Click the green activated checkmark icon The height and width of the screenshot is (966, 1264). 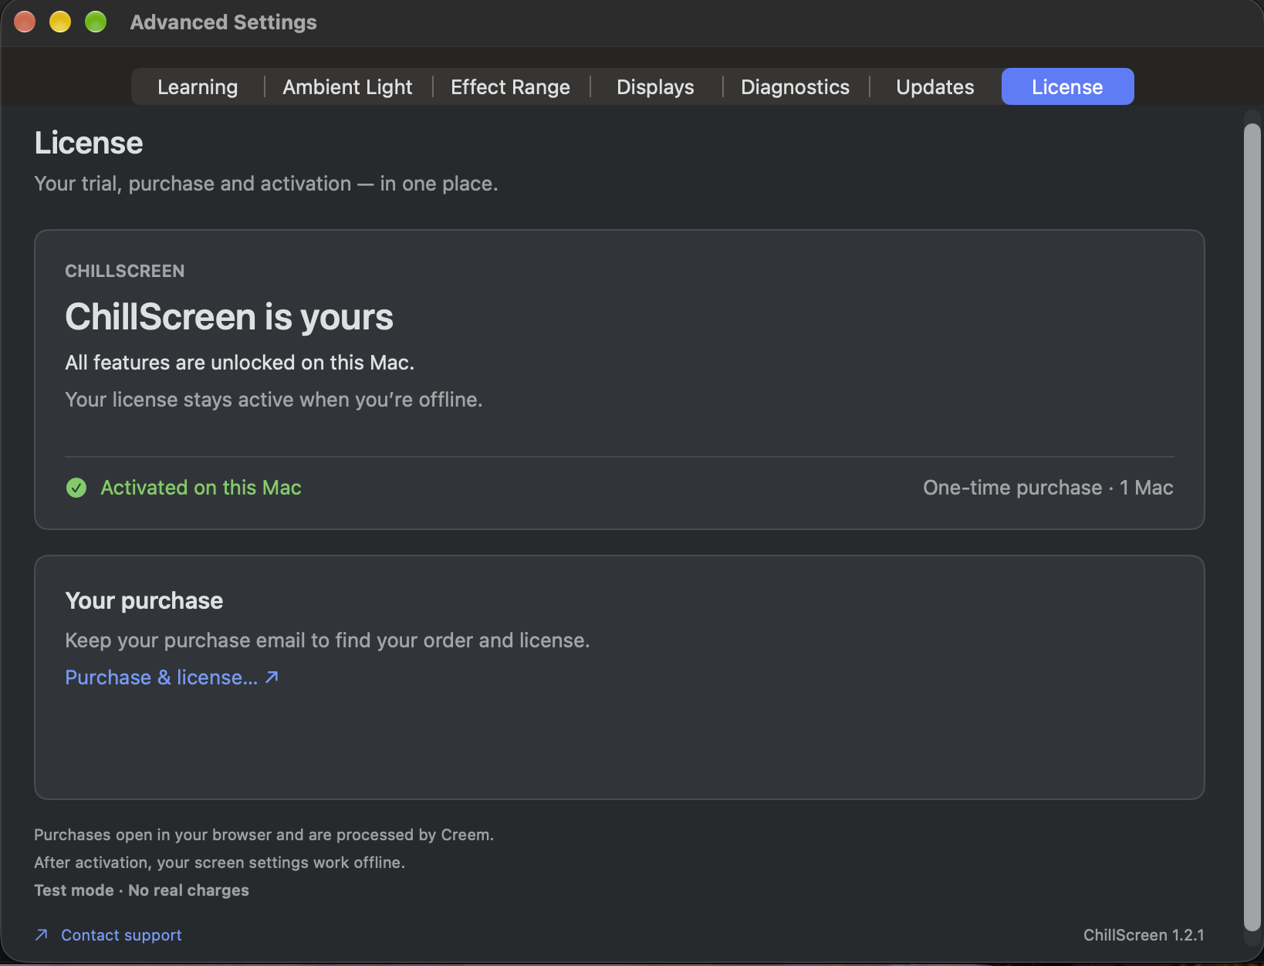pyautogui.click(x=76, y=488)
